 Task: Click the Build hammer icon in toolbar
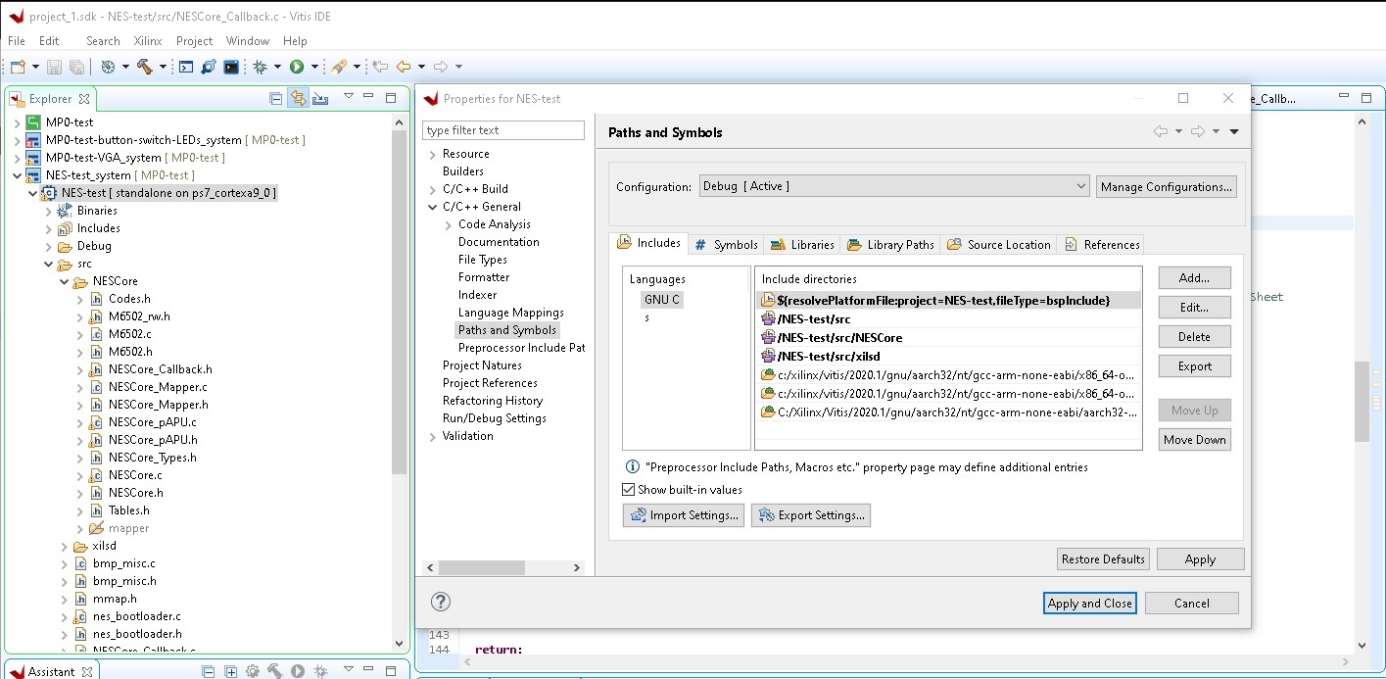coord(144,67)
